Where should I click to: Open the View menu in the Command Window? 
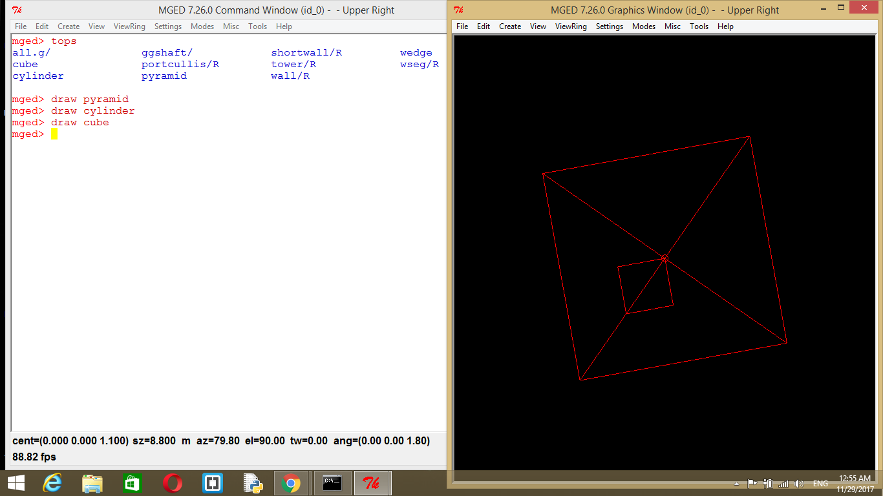(97, 26)
